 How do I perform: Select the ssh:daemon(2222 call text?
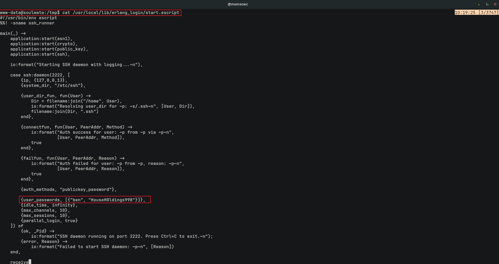click(x=43, y=75)
